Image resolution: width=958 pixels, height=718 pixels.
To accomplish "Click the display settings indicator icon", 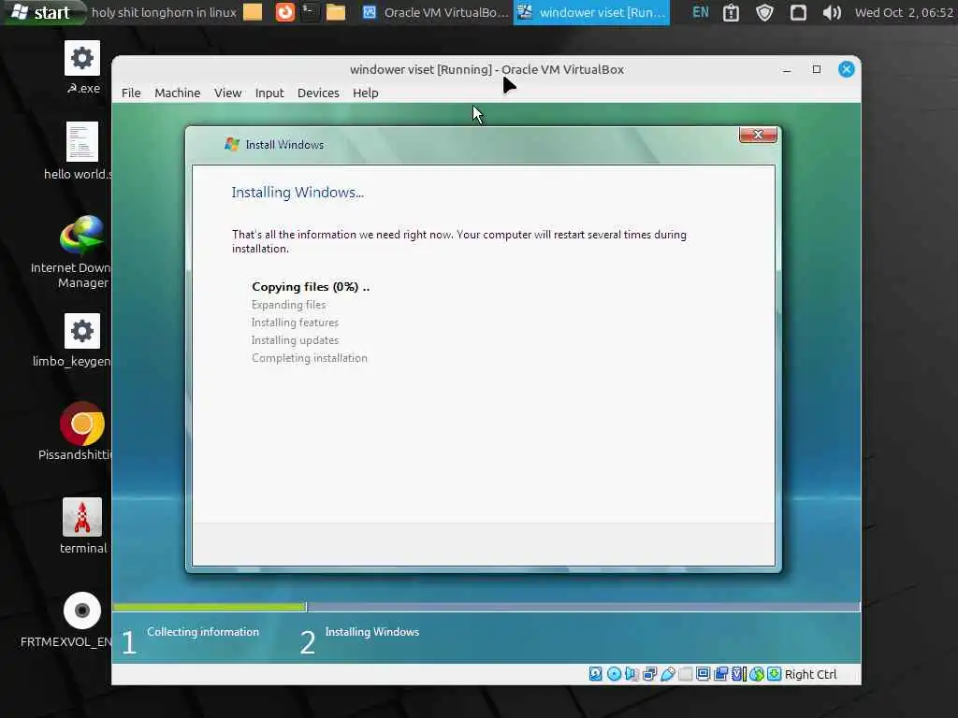I will pos(704,673).
